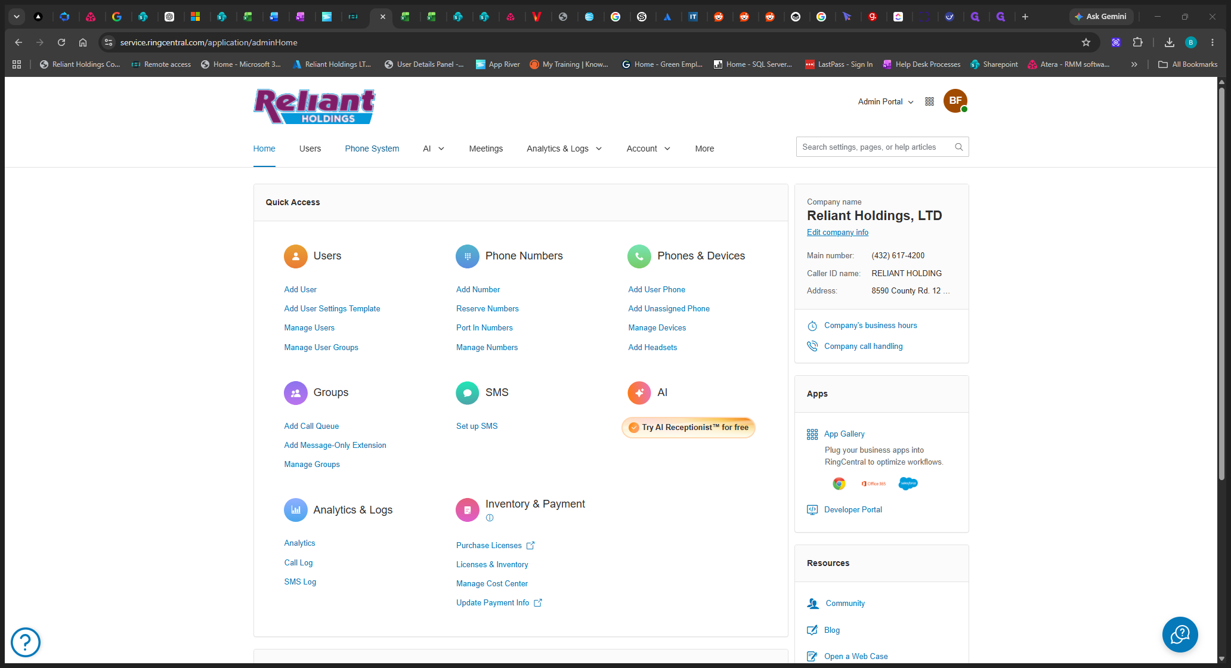Screen dimensions: 1231x668
Task: Click the purple Groups icon
Action: [295, 393]
